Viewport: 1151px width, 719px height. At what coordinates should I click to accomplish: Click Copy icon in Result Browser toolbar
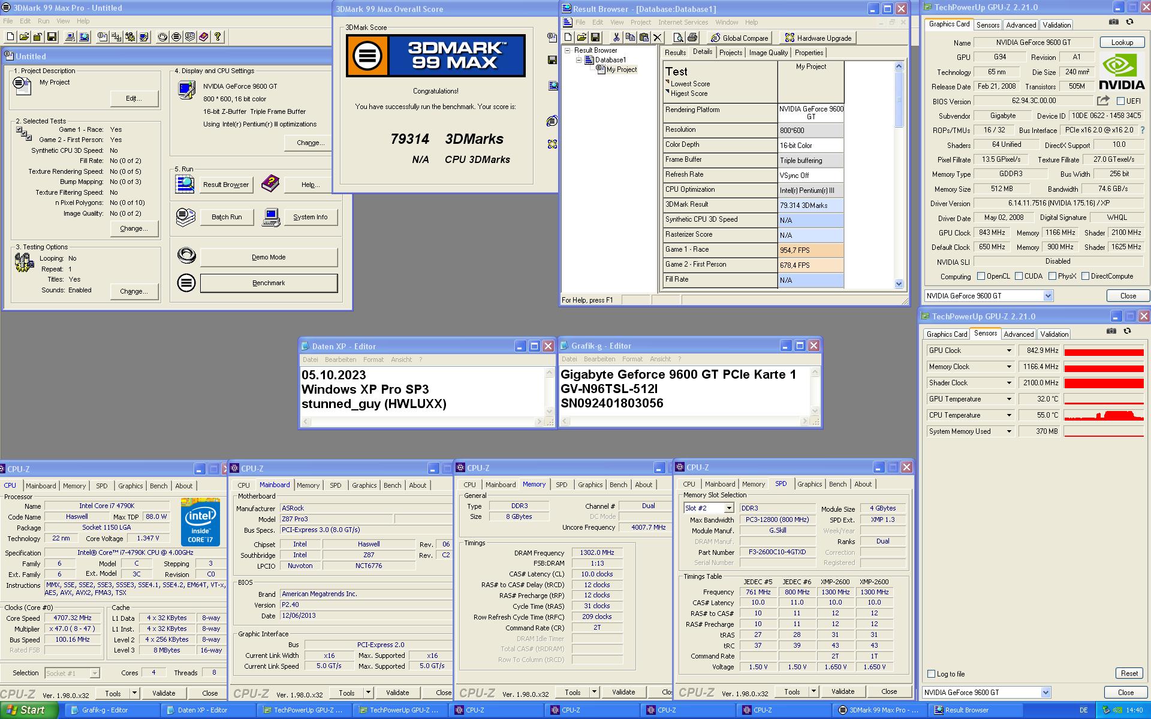coord(629,38)
